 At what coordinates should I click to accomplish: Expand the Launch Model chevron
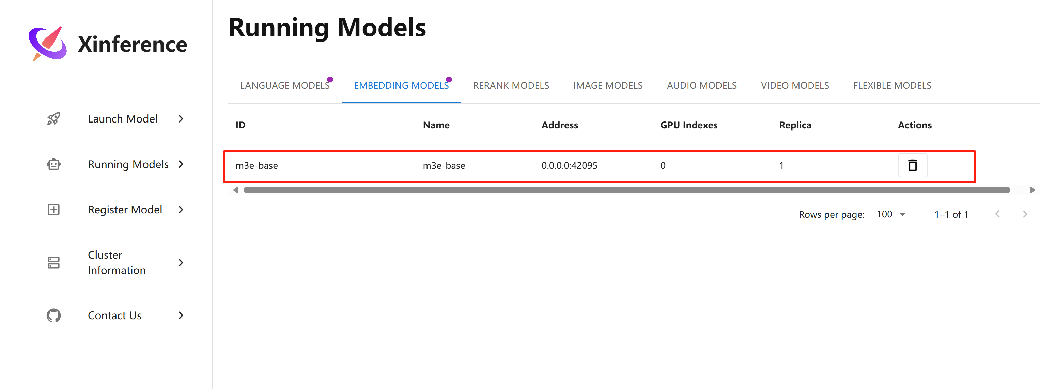[x=181, y=119]
